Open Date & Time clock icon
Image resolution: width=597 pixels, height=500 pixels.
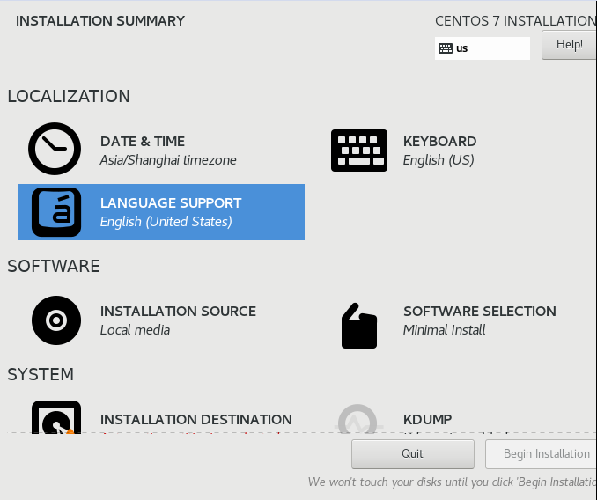pos(55,149)
